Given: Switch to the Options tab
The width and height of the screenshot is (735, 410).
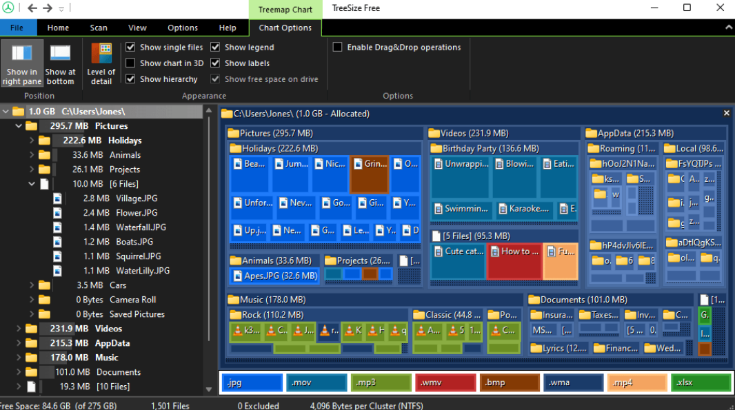Looking at the screenshot, I should coord(183,28).
